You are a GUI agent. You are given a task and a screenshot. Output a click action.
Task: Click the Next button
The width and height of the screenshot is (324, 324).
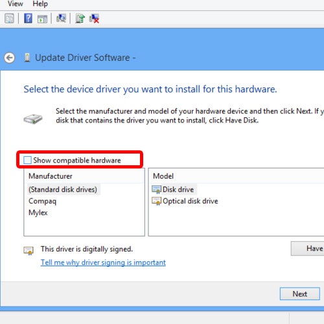[300, 294]
